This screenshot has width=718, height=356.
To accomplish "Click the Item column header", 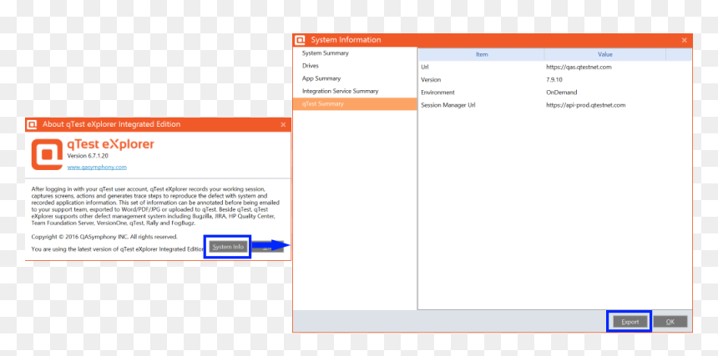I will click(x=482, y=54).
